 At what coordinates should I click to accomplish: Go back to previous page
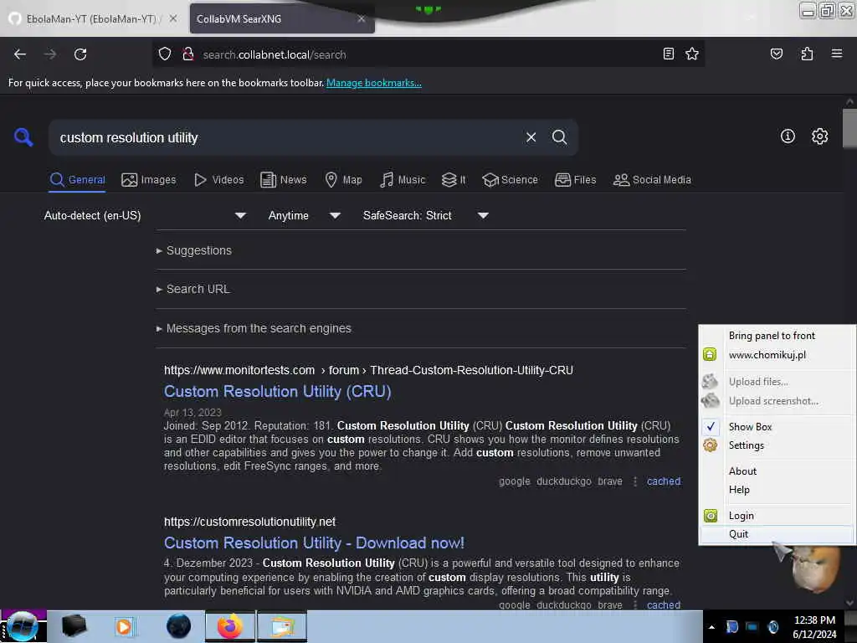tap(20, 54)
